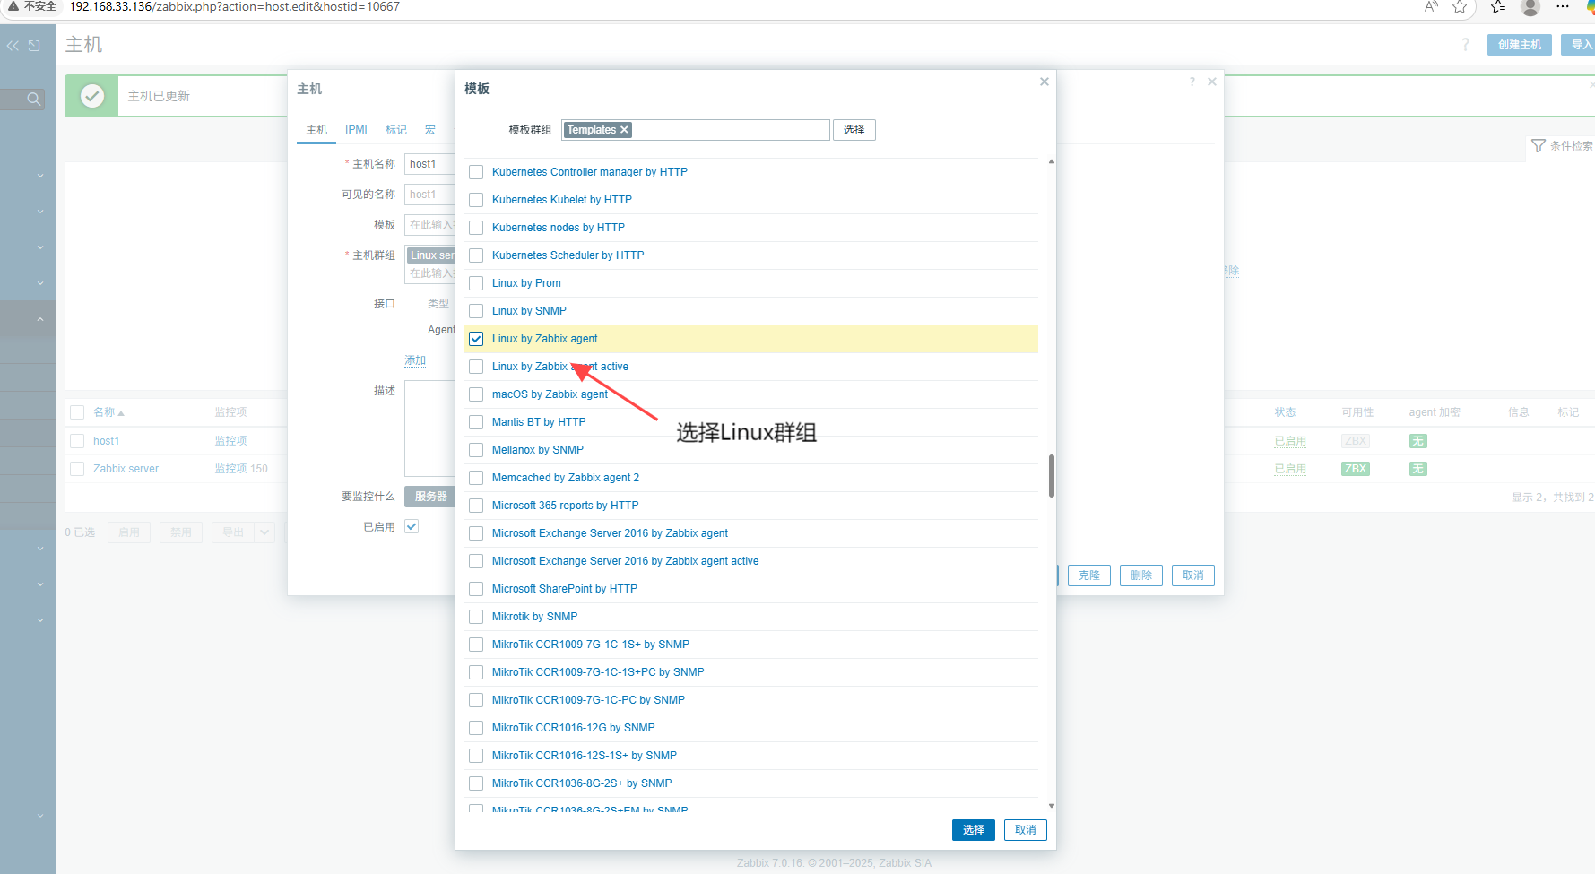This screenshot has width=1595, height=874.
Task: Tick the Linux by Zabbix agent active checkbox
Action: [x=476, y=367]
